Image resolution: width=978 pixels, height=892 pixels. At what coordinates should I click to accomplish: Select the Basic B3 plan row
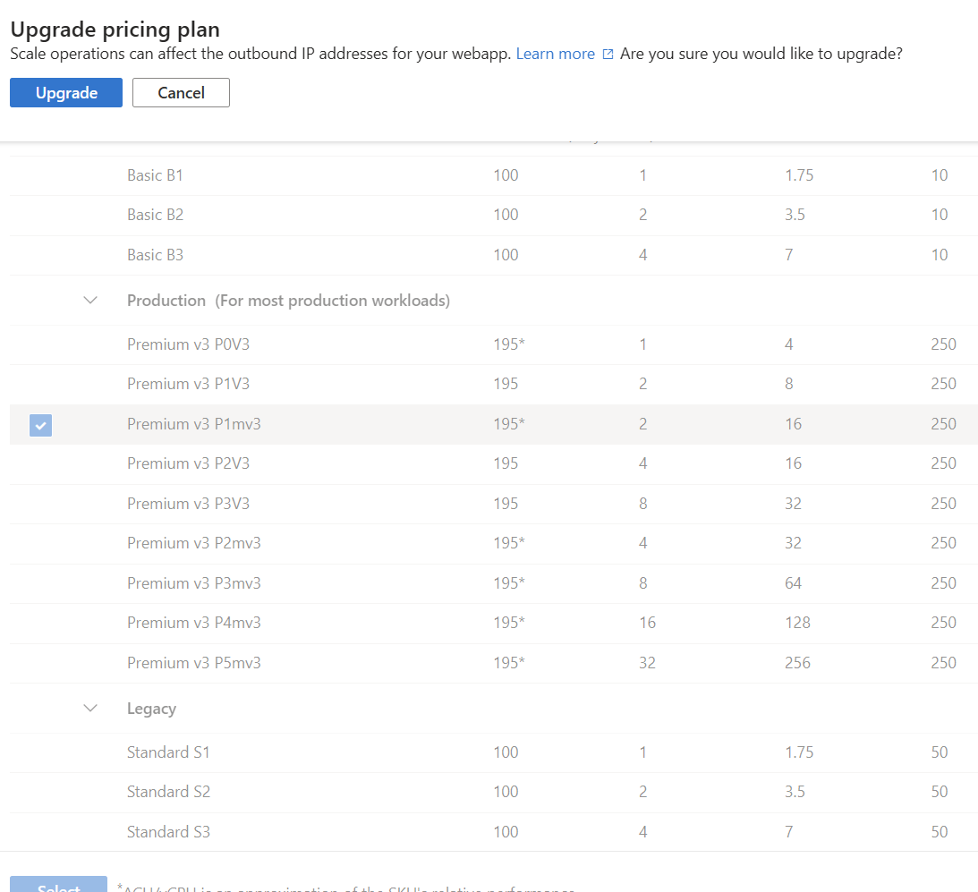[493, 255]
